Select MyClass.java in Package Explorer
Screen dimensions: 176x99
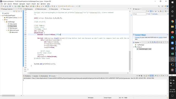[13, 28]
